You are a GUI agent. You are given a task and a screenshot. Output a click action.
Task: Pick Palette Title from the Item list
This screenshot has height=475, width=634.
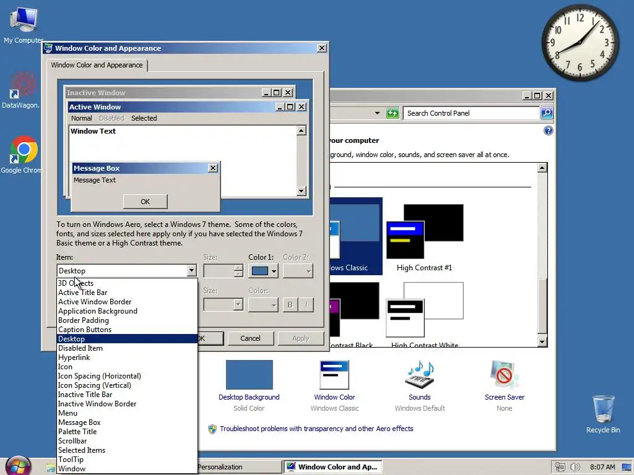[127, 432]
